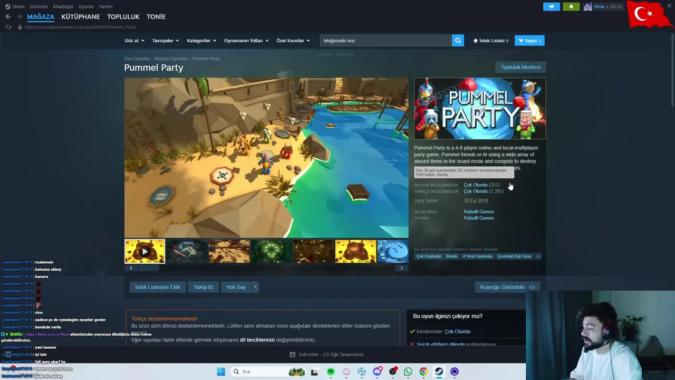Open the Oyunlar menu

pos(86,6)
